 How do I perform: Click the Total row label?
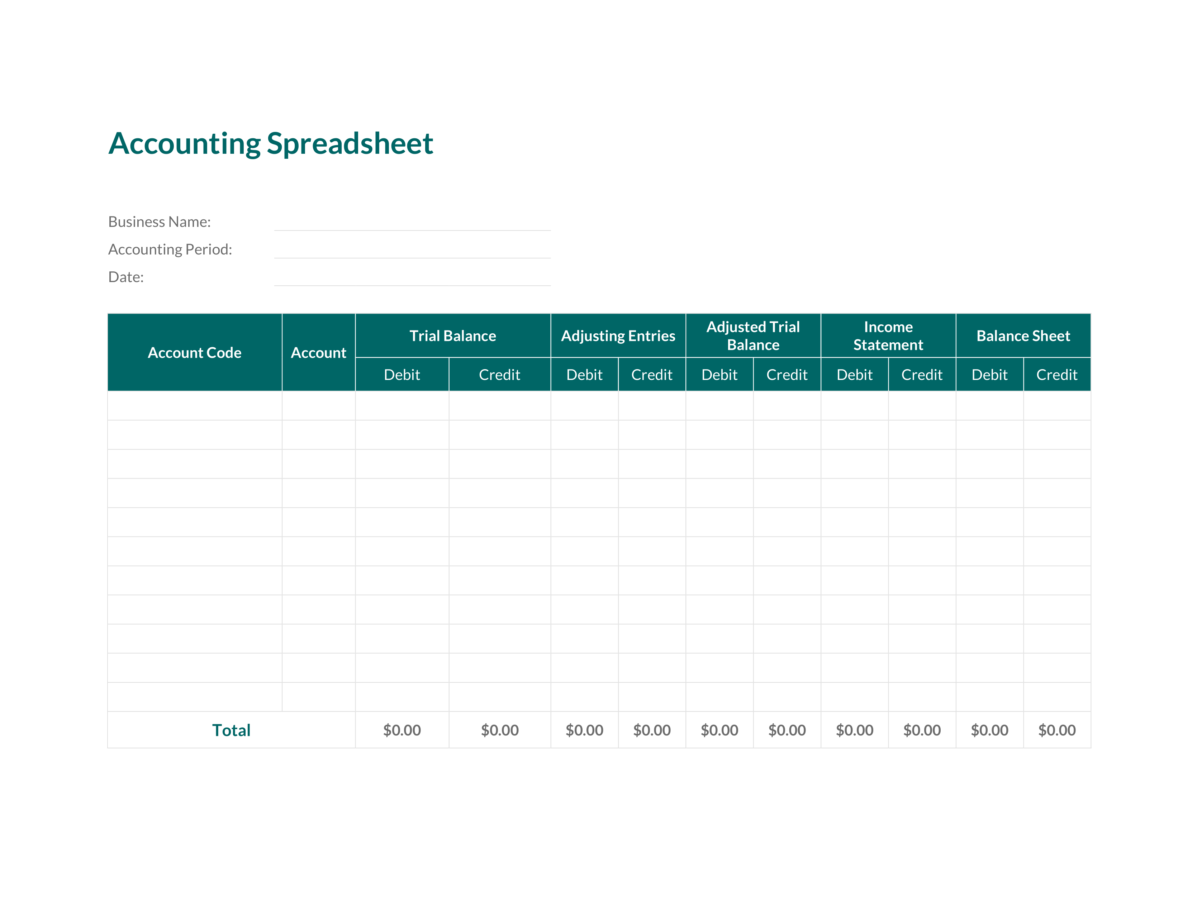(231, 730)
